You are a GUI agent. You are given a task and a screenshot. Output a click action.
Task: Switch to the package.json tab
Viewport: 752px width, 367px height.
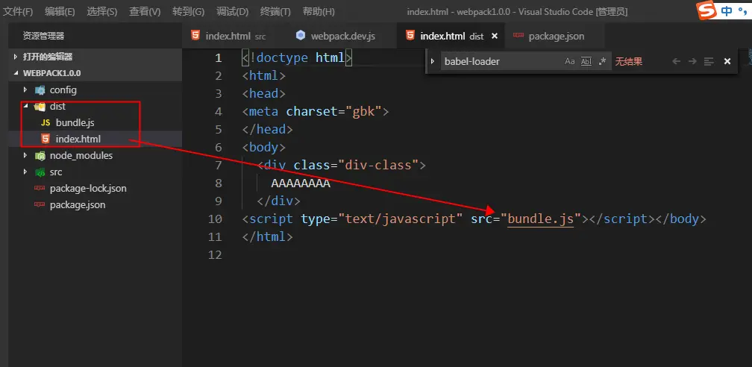point(554,36)
